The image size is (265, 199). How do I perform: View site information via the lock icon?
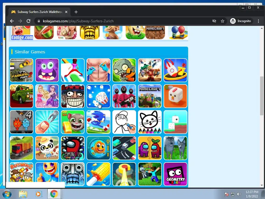(39, 21)
